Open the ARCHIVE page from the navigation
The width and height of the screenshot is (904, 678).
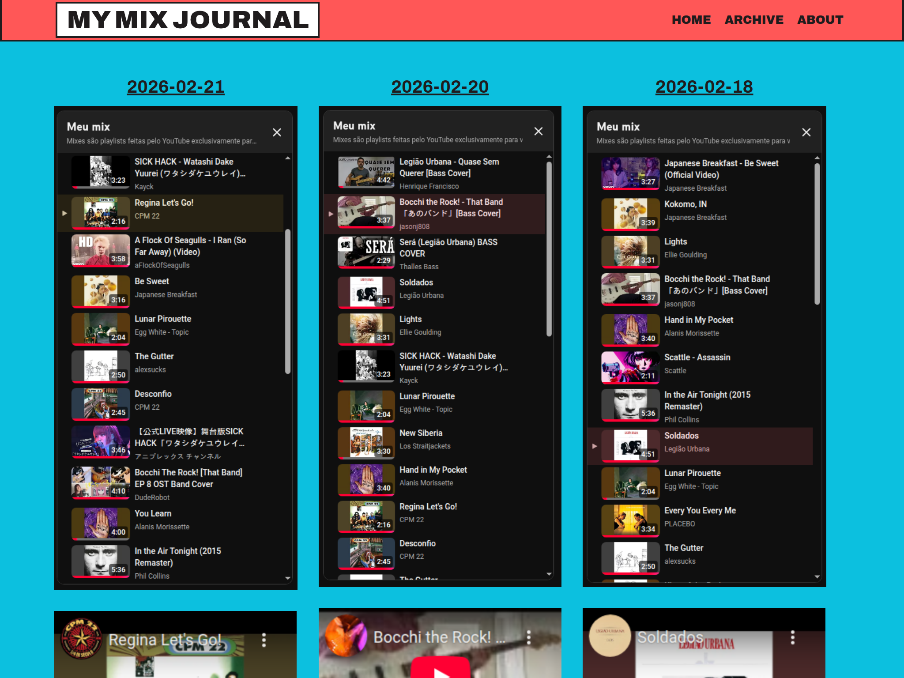(x=754, y=19)
